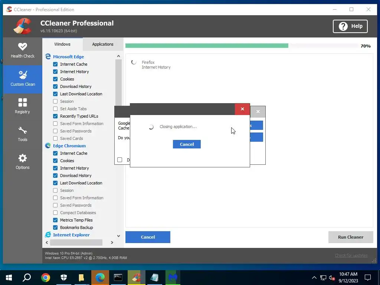Enable Compact Databases checkbox
The height and width of the screenshot is (285, 380).
click(x=55, y=213)
